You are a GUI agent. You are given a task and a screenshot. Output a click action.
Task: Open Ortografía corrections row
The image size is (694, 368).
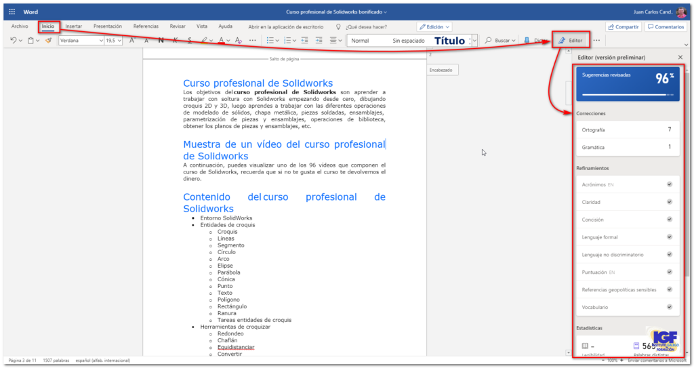pyautogui.click(x=627, y=129)
